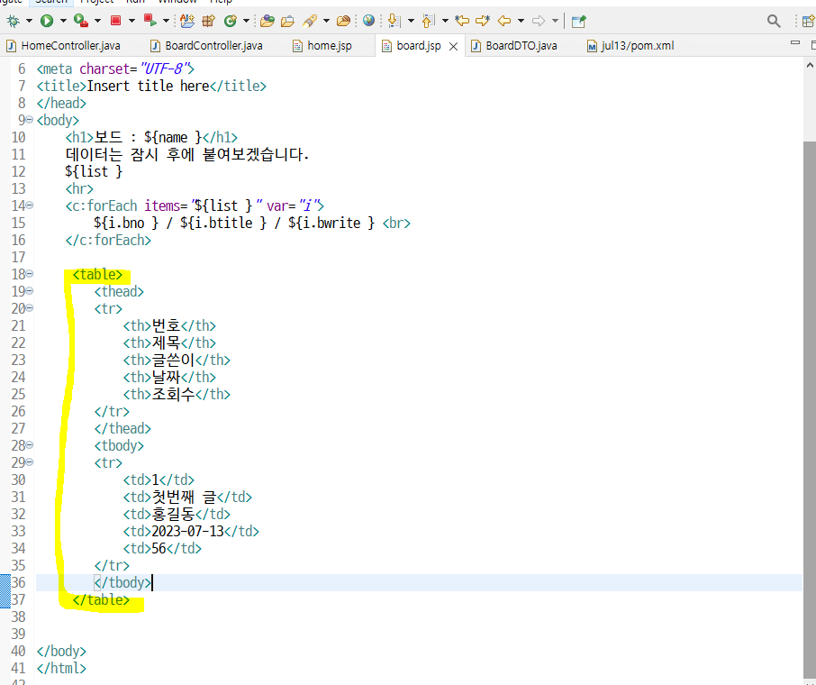Collapse the body fold on line 9
816x685 pixels.
point(30,120)
